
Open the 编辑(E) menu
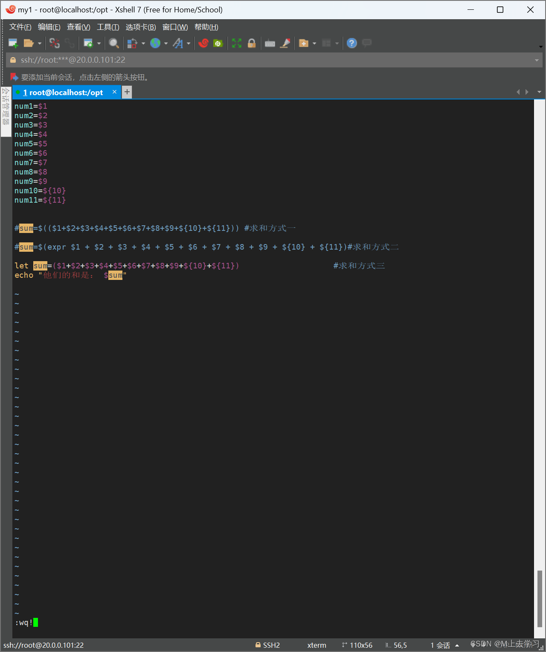tap(49, 27)
